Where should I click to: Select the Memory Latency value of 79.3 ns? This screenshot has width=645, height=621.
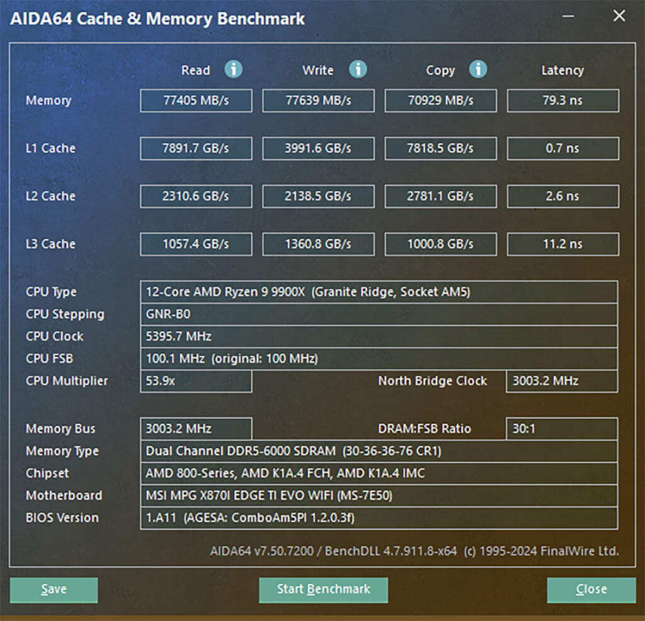562,100
